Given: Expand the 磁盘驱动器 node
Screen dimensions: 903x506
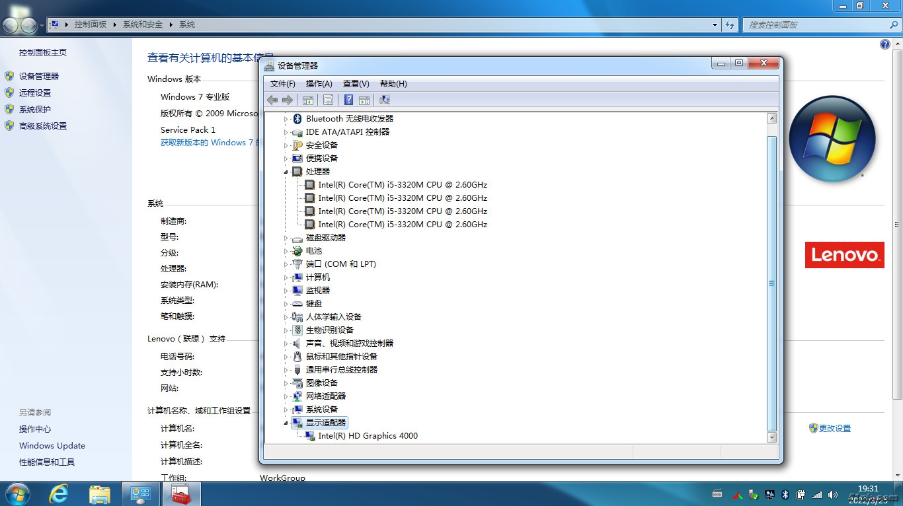Looking at the screenshot, I should [286, 238].
